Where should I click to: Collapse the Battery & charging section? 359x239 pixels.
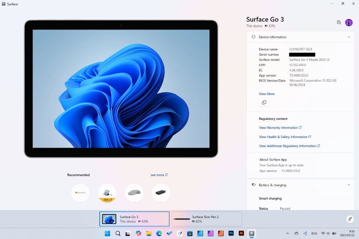pyautogui.click(x=349, y=185)
